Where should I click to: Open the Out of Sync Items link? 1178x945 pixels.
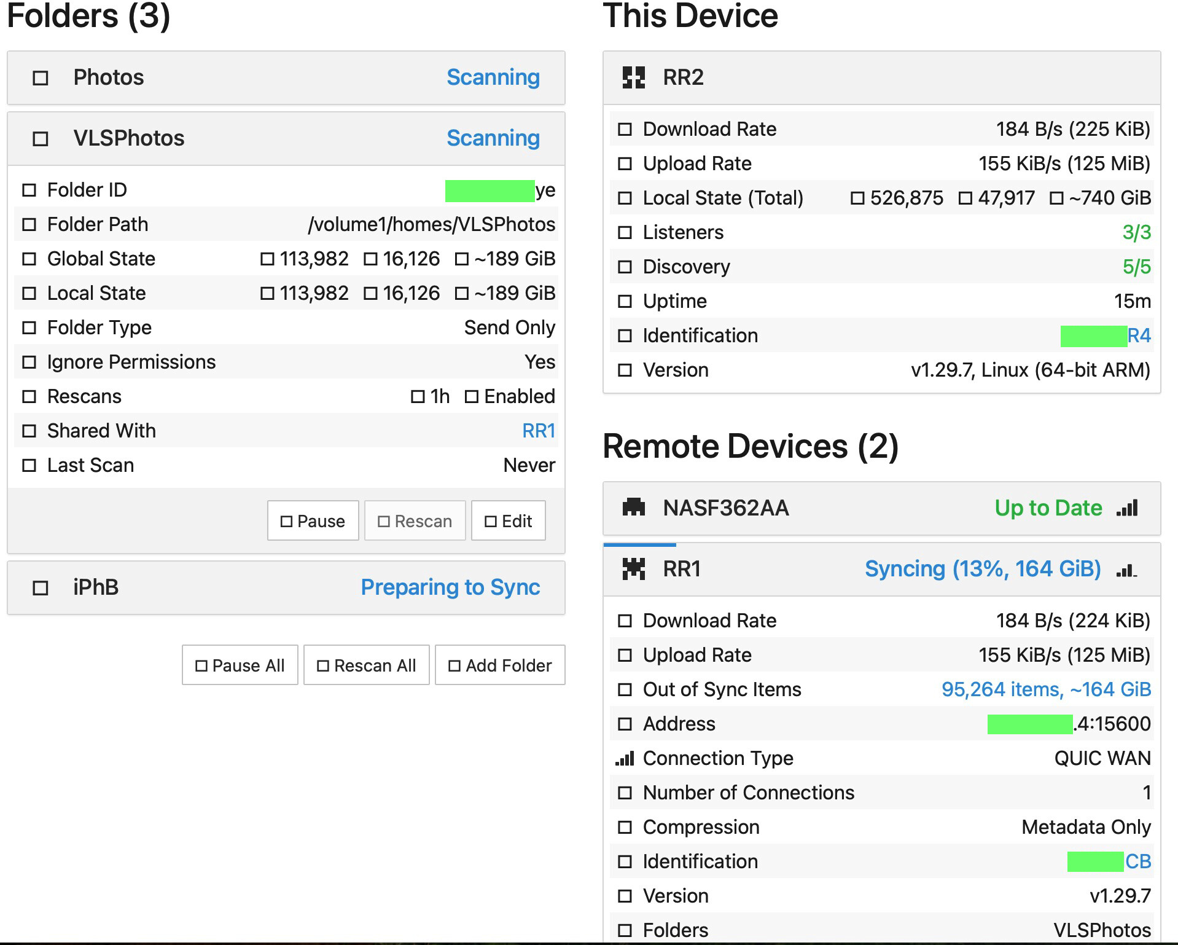click(x=1047, y=689)
